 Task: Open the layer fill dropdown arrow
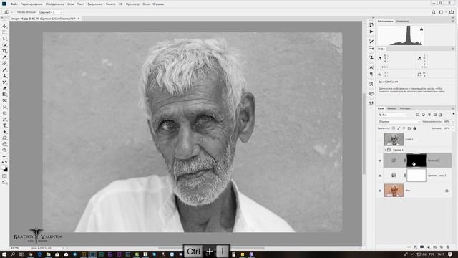[x=453, y=128]
